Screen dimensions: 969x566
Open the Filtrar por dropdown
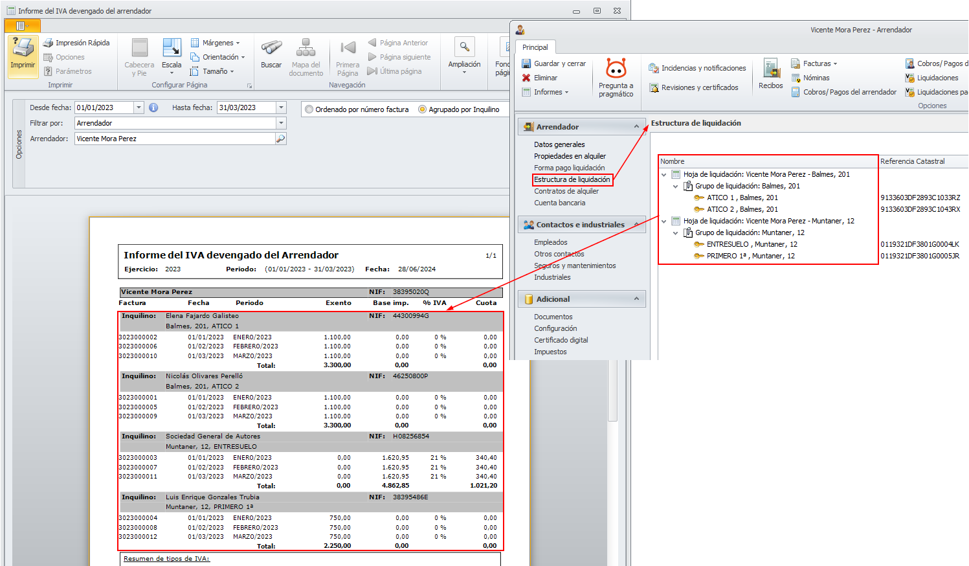(x=281, y=123)
